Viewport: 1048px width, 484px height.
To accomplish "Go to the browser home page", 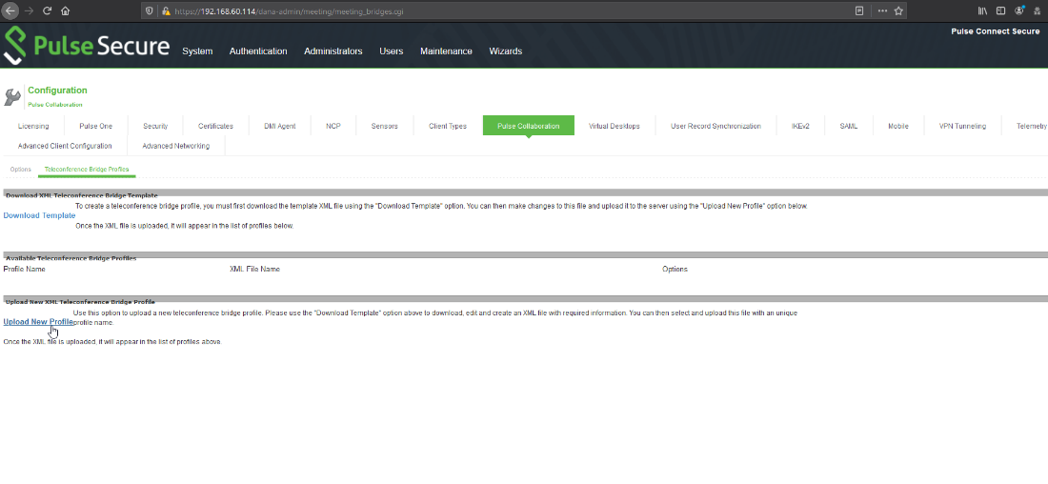I will 66,10.
